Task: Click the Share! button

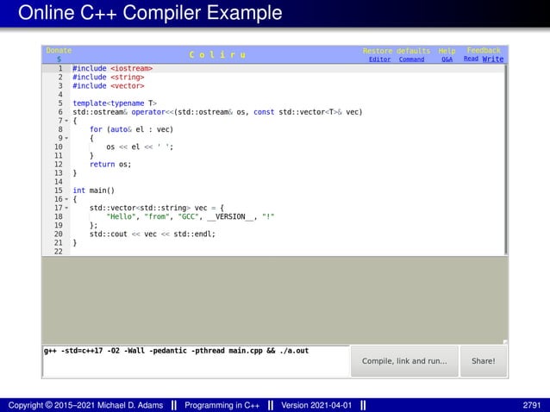Action: (484, 361)
